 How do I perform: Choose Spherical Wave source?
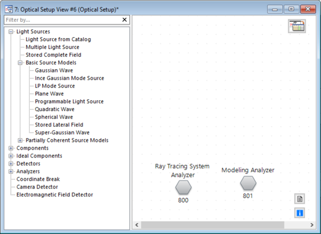tap(54, 117)
